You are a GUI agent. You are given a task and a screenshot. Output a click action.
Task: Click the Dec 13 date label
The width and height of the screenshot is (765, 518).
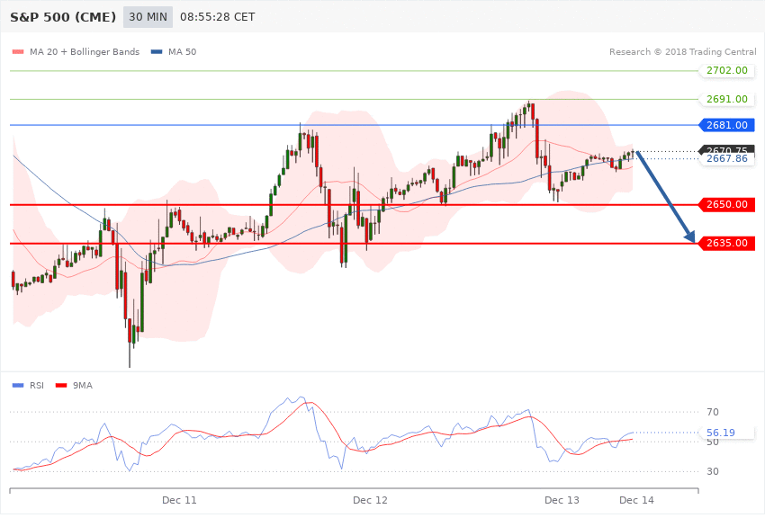click(562, 500)
